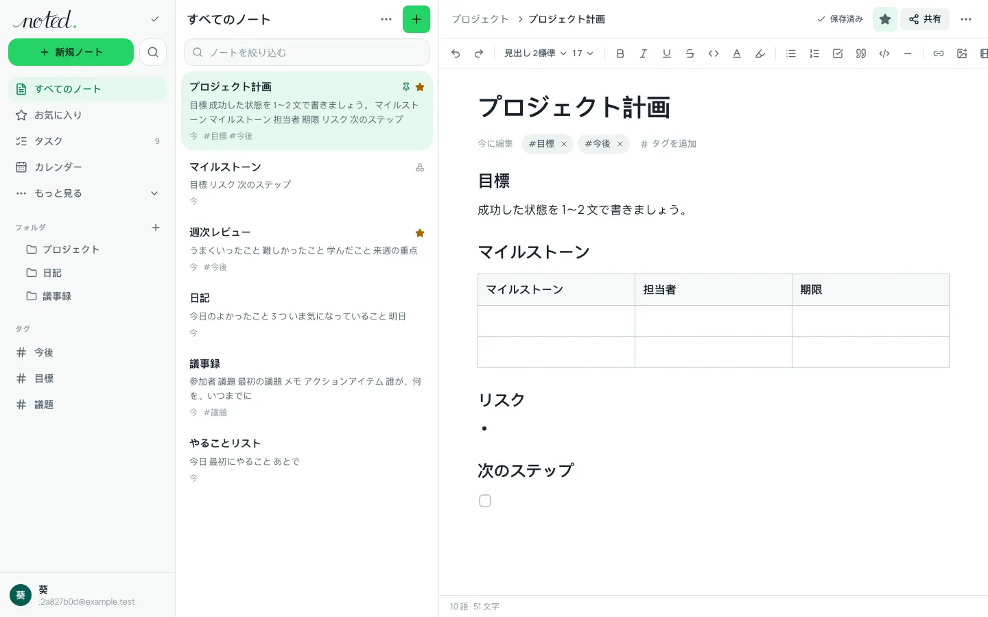Open the heading style dropdown 見出し2
The width and height of the screenshot is (988, 617).
click(x=535, y=53)
